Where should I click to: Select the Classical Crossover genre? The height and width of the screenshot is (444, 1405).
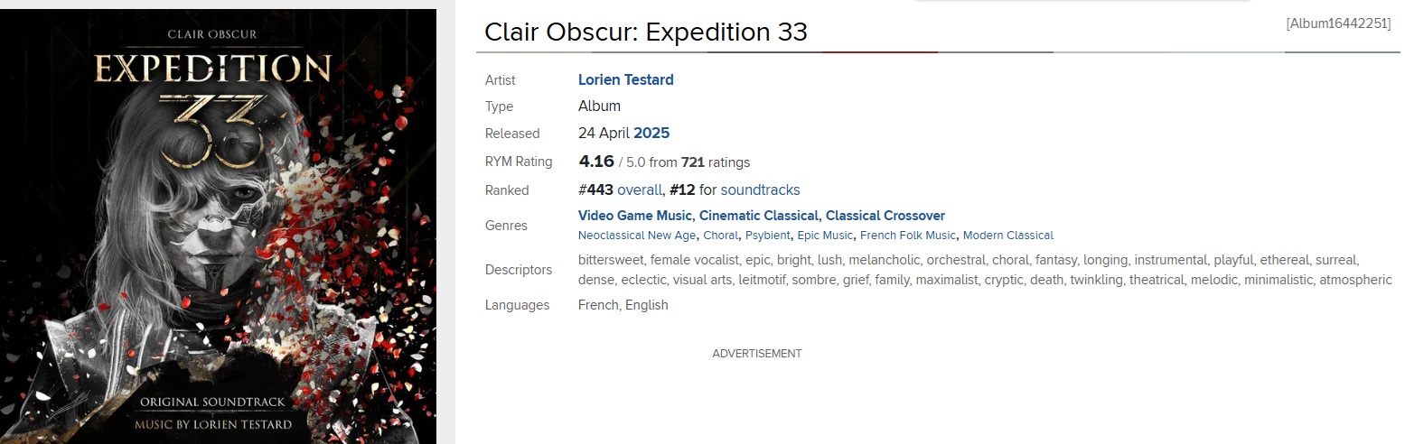pos(885,216)
